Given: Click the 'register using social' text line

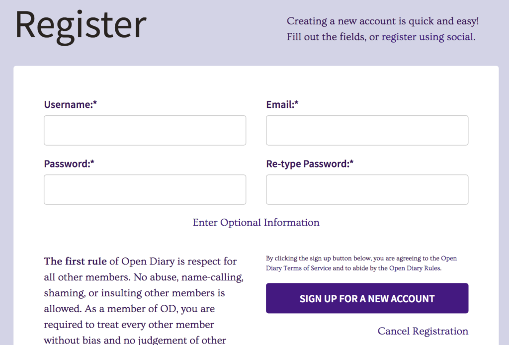Looking at the screenshot, I should tap(381, 37).
